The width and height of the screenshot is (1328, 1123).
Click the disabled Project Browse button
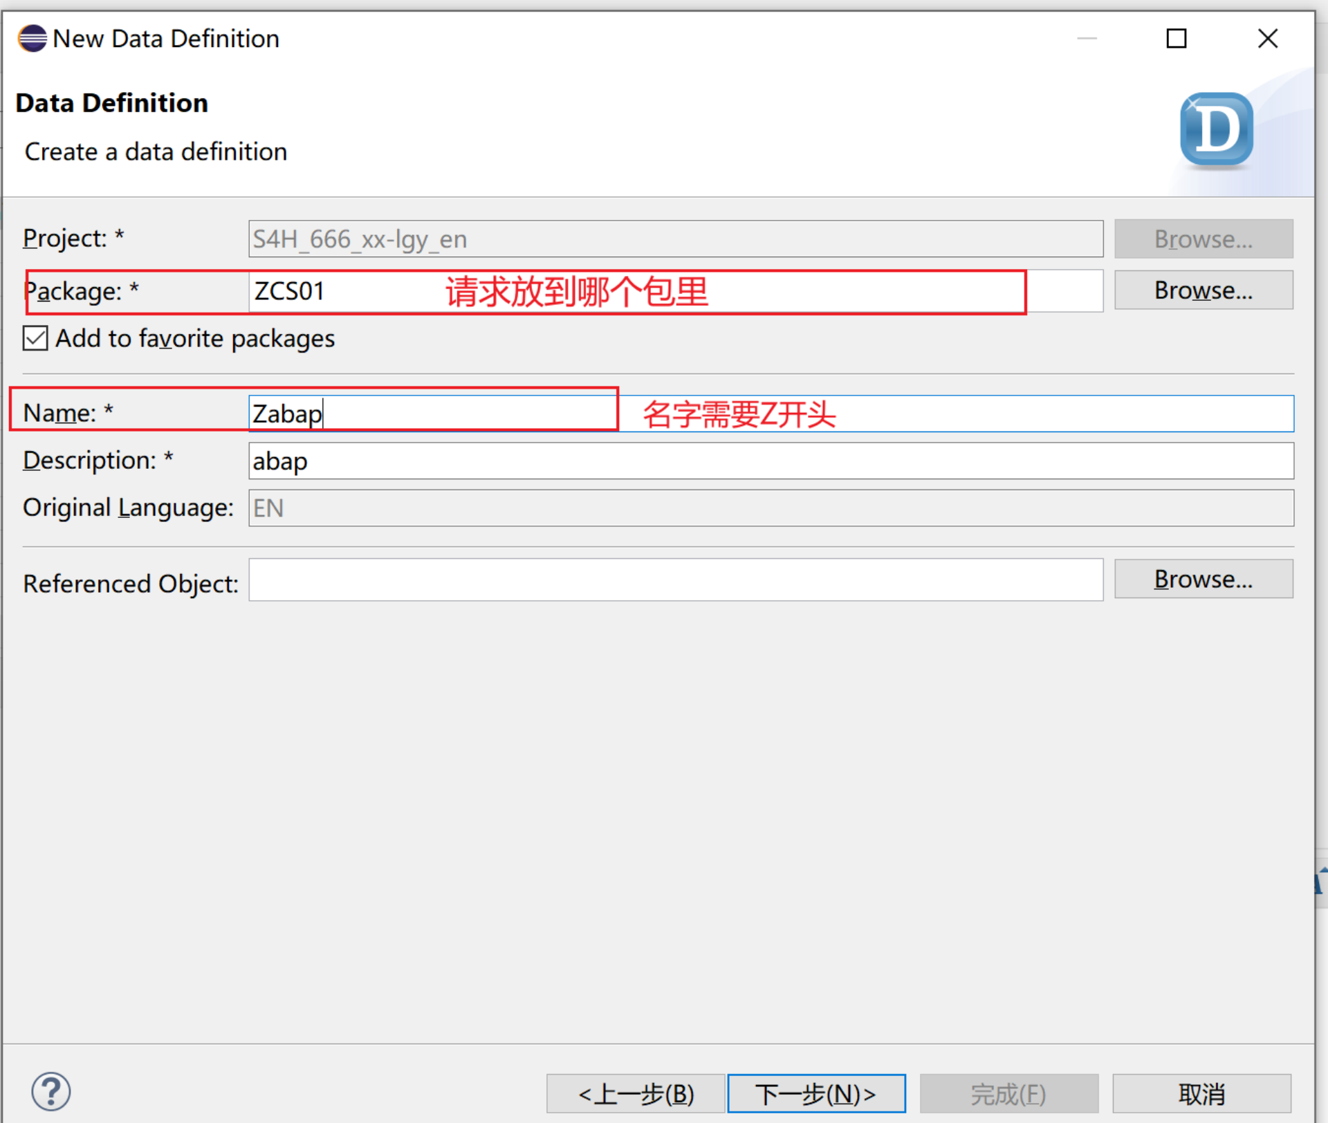pyautogui.click(x=1203, y=239)
